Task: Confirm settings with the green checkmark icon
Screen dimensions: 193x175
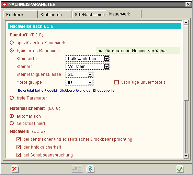Action: [180, 169]
